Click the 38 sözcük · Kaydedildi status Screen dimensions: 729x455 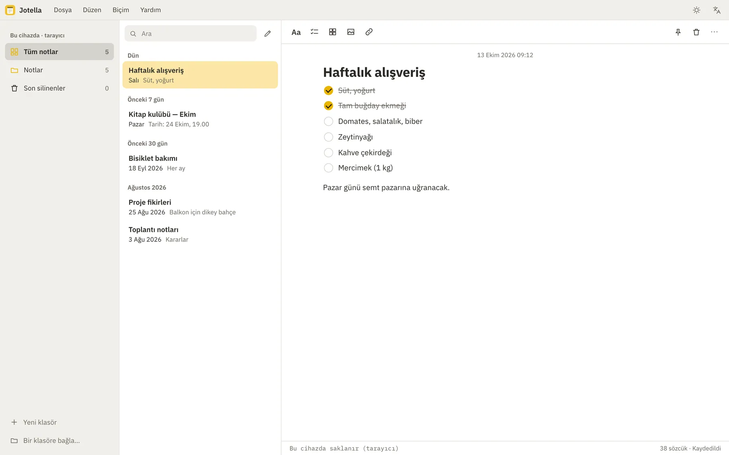[690, 448]
